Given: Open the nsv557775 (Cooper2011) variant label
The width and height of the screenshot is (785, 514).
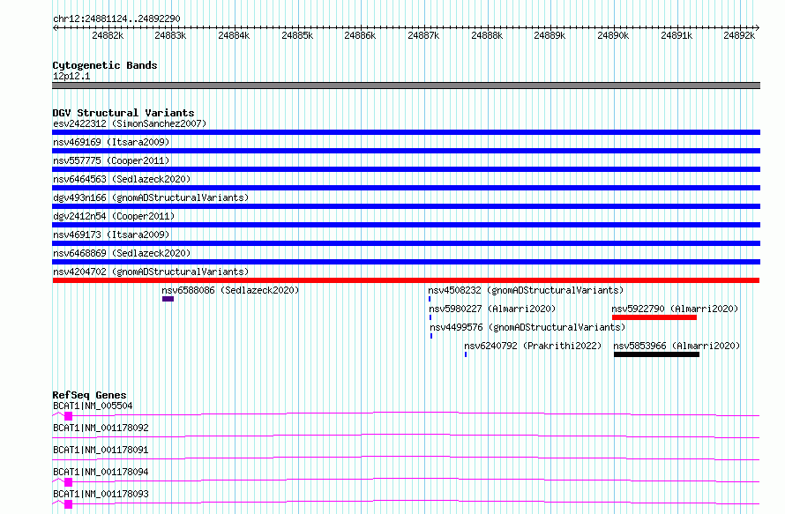Looking at the screenshot, I should click(111, 160).
